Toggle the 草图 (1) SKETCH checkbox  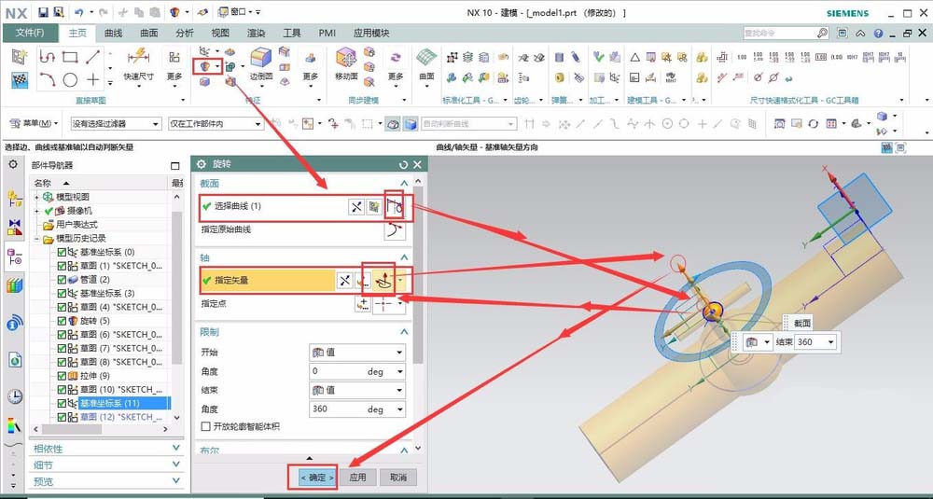pos(62,266)
